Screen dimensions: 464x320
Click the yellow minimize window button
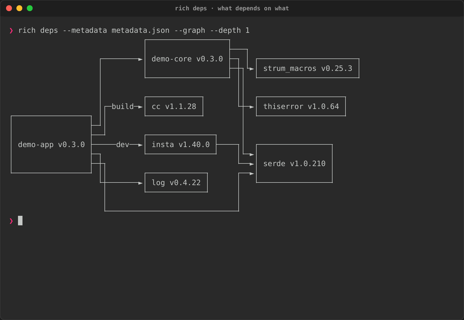19,8
